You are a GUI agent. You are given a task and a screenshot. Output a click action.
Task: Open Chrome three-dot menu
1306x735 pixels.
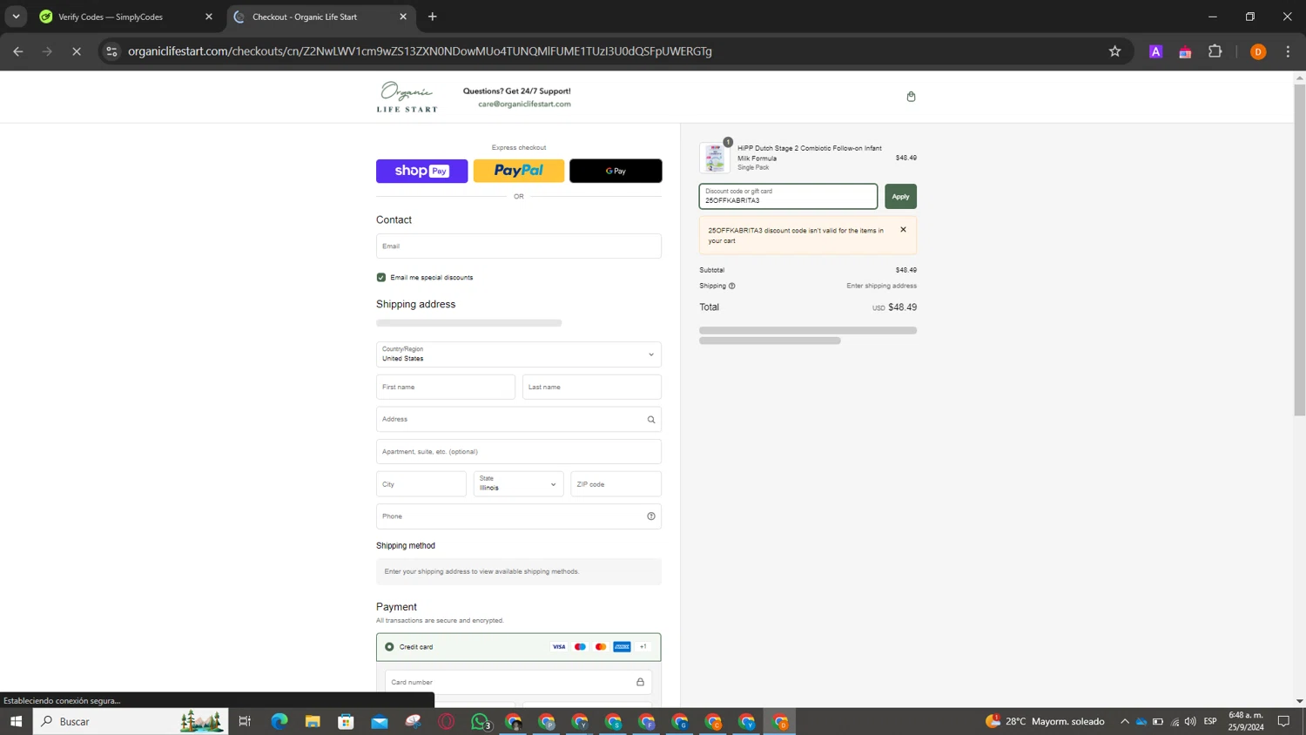(x=1288, y=51)
